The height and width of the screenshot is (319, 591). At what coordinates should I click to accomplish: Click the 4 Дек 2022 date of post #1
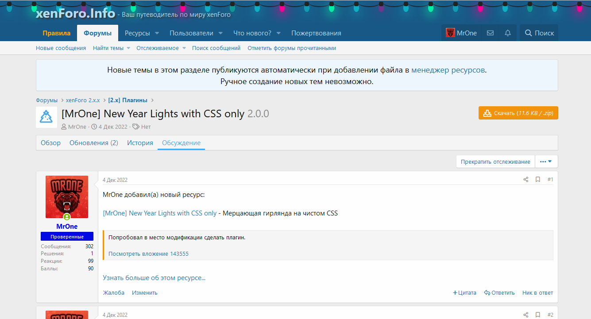(x=115, y=180)
